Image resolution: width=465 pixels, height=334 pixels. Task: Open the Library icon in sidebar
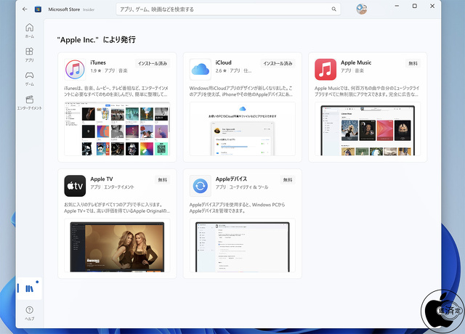pyautogui.click(x=29, y=288)
